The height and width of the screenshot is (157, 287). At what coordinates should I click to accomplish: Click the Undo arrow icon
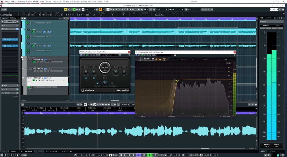tap(2, 9)
